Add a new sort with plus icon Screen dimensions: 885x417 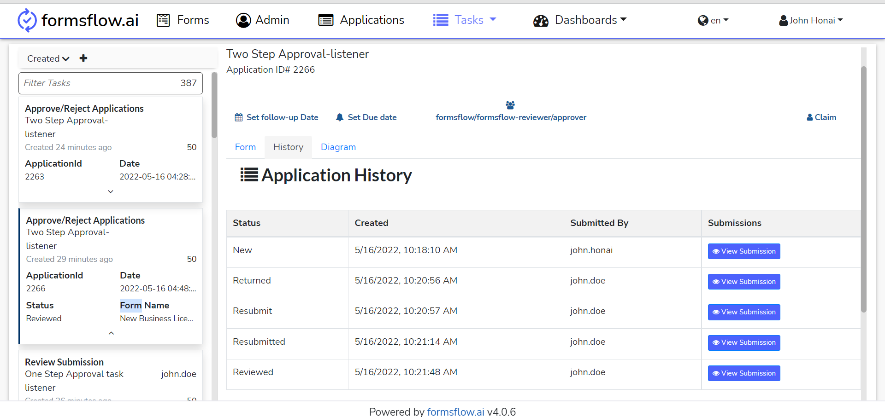click(x=83, y=58)
